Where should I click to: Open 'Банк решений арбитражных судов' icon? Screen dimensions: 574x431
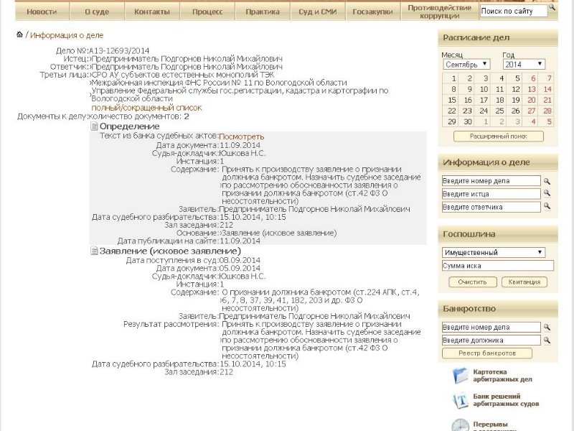tap(460, 401)
